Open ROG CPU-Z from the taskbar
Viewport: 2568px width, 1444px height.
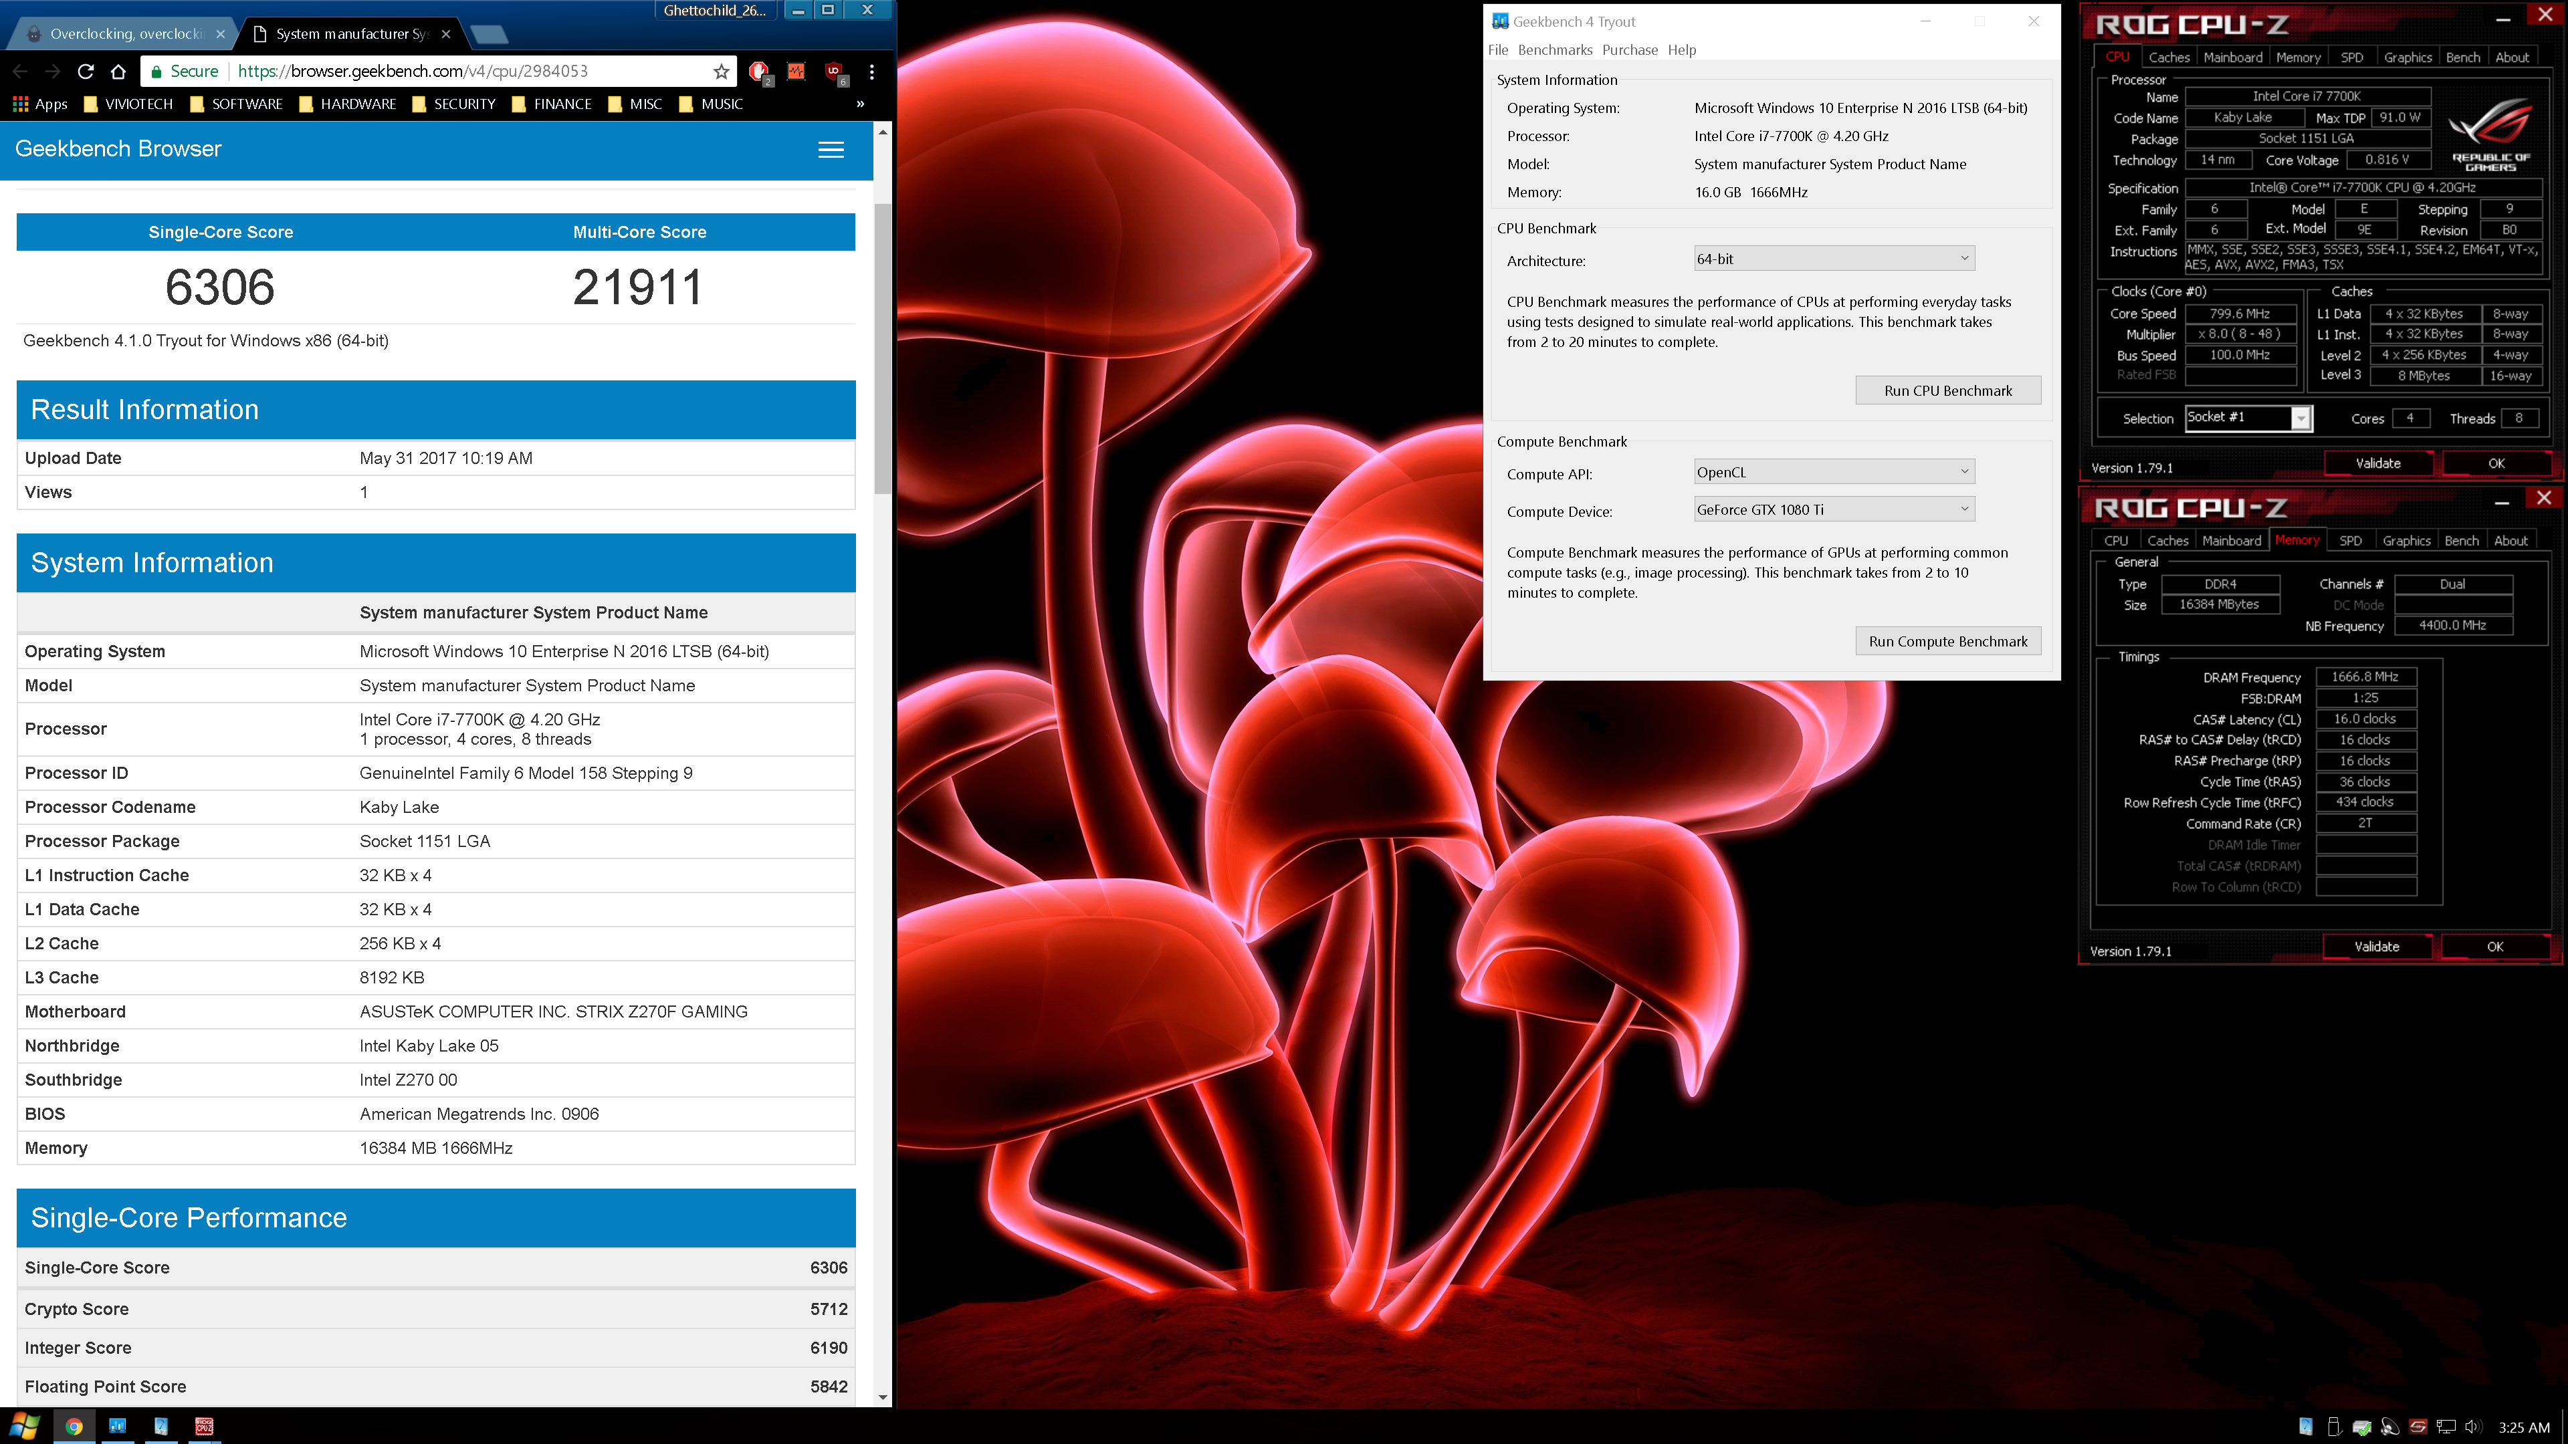pyautogui.click(x=205, y=1426)
